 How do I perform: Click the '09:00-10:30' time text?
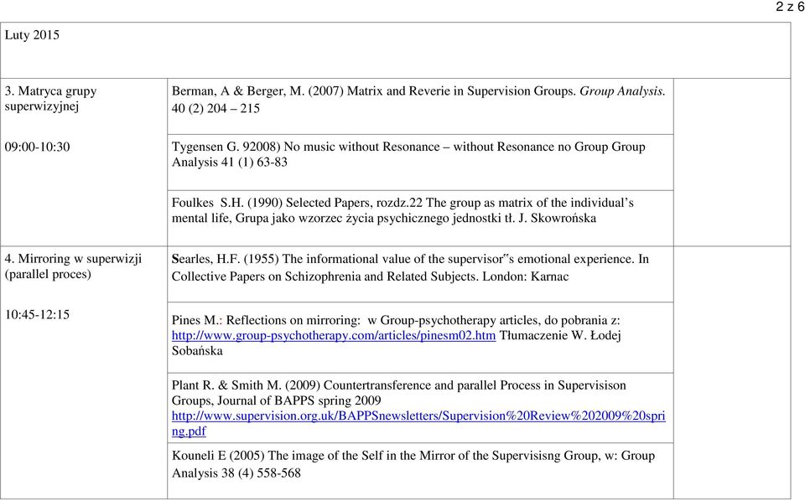point(37,147)
